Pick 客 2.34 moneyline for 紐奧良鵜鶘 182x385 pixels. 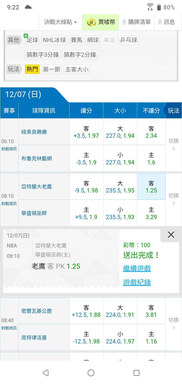point(151,132)
